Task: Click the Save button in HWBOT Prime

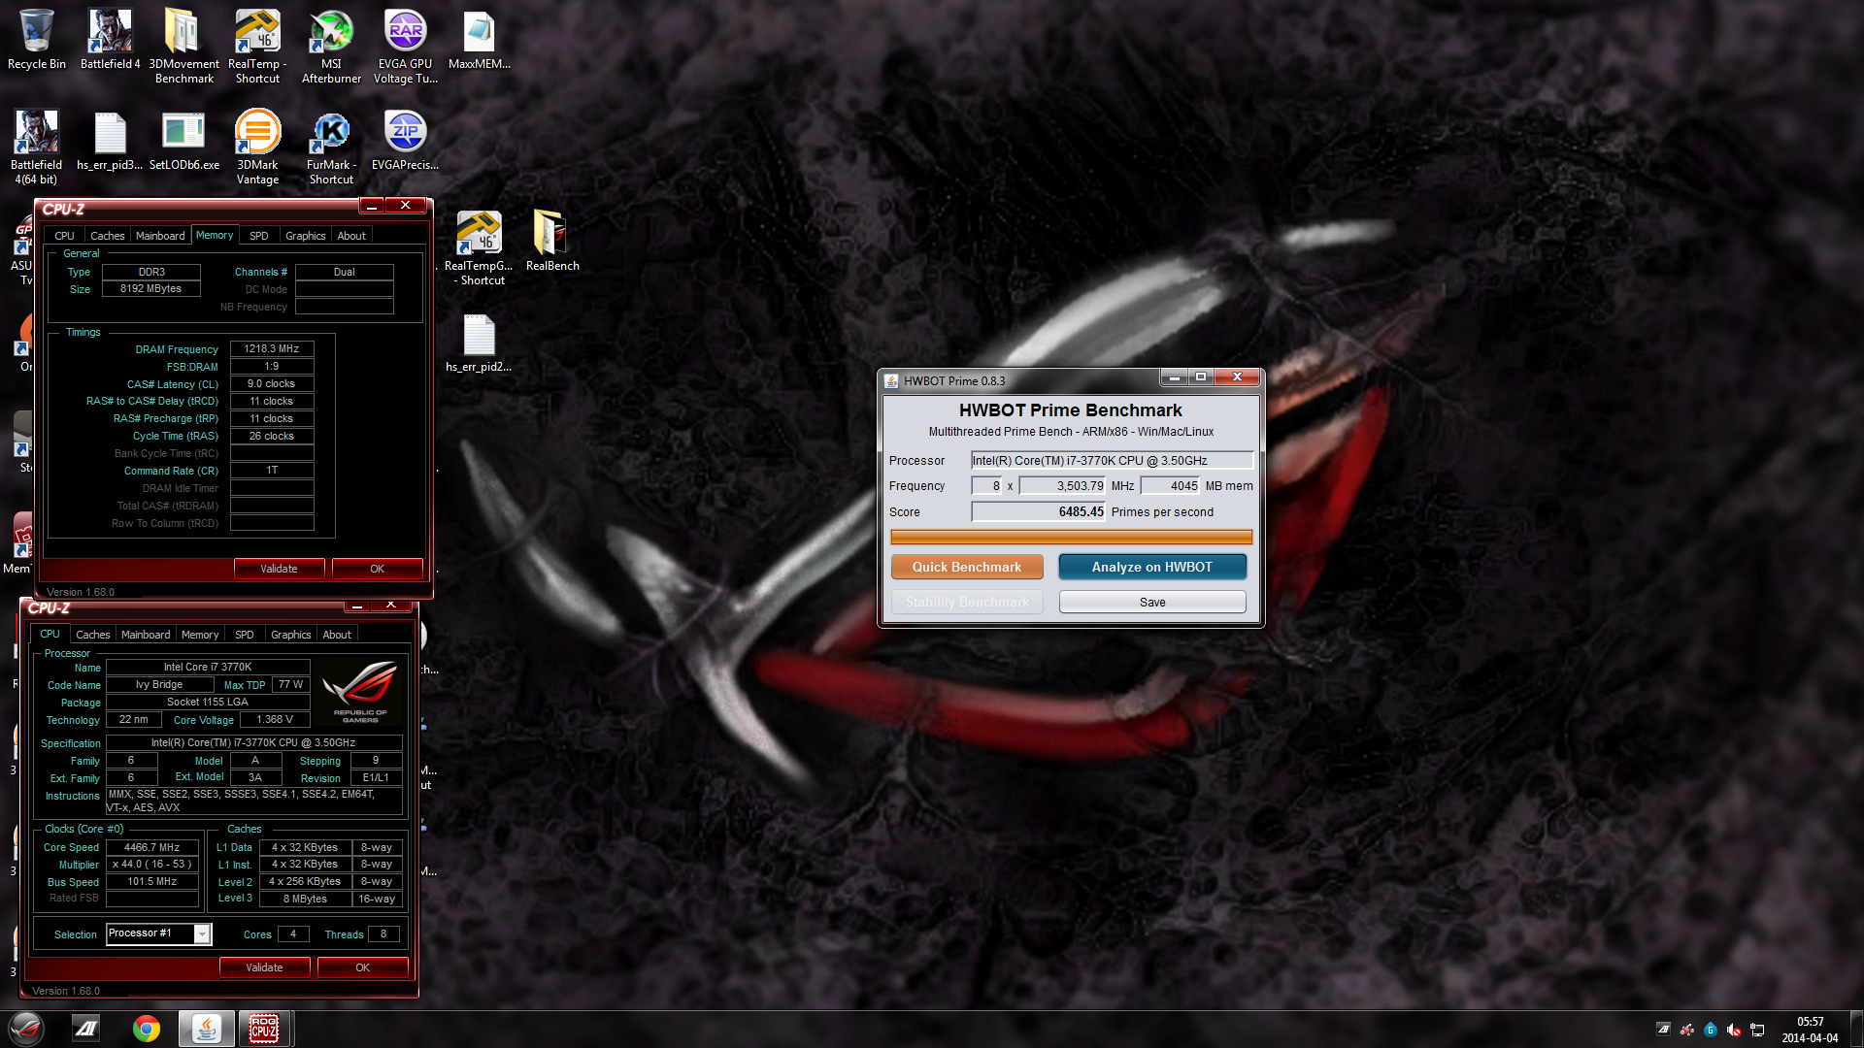Action: click(1152, 602)
